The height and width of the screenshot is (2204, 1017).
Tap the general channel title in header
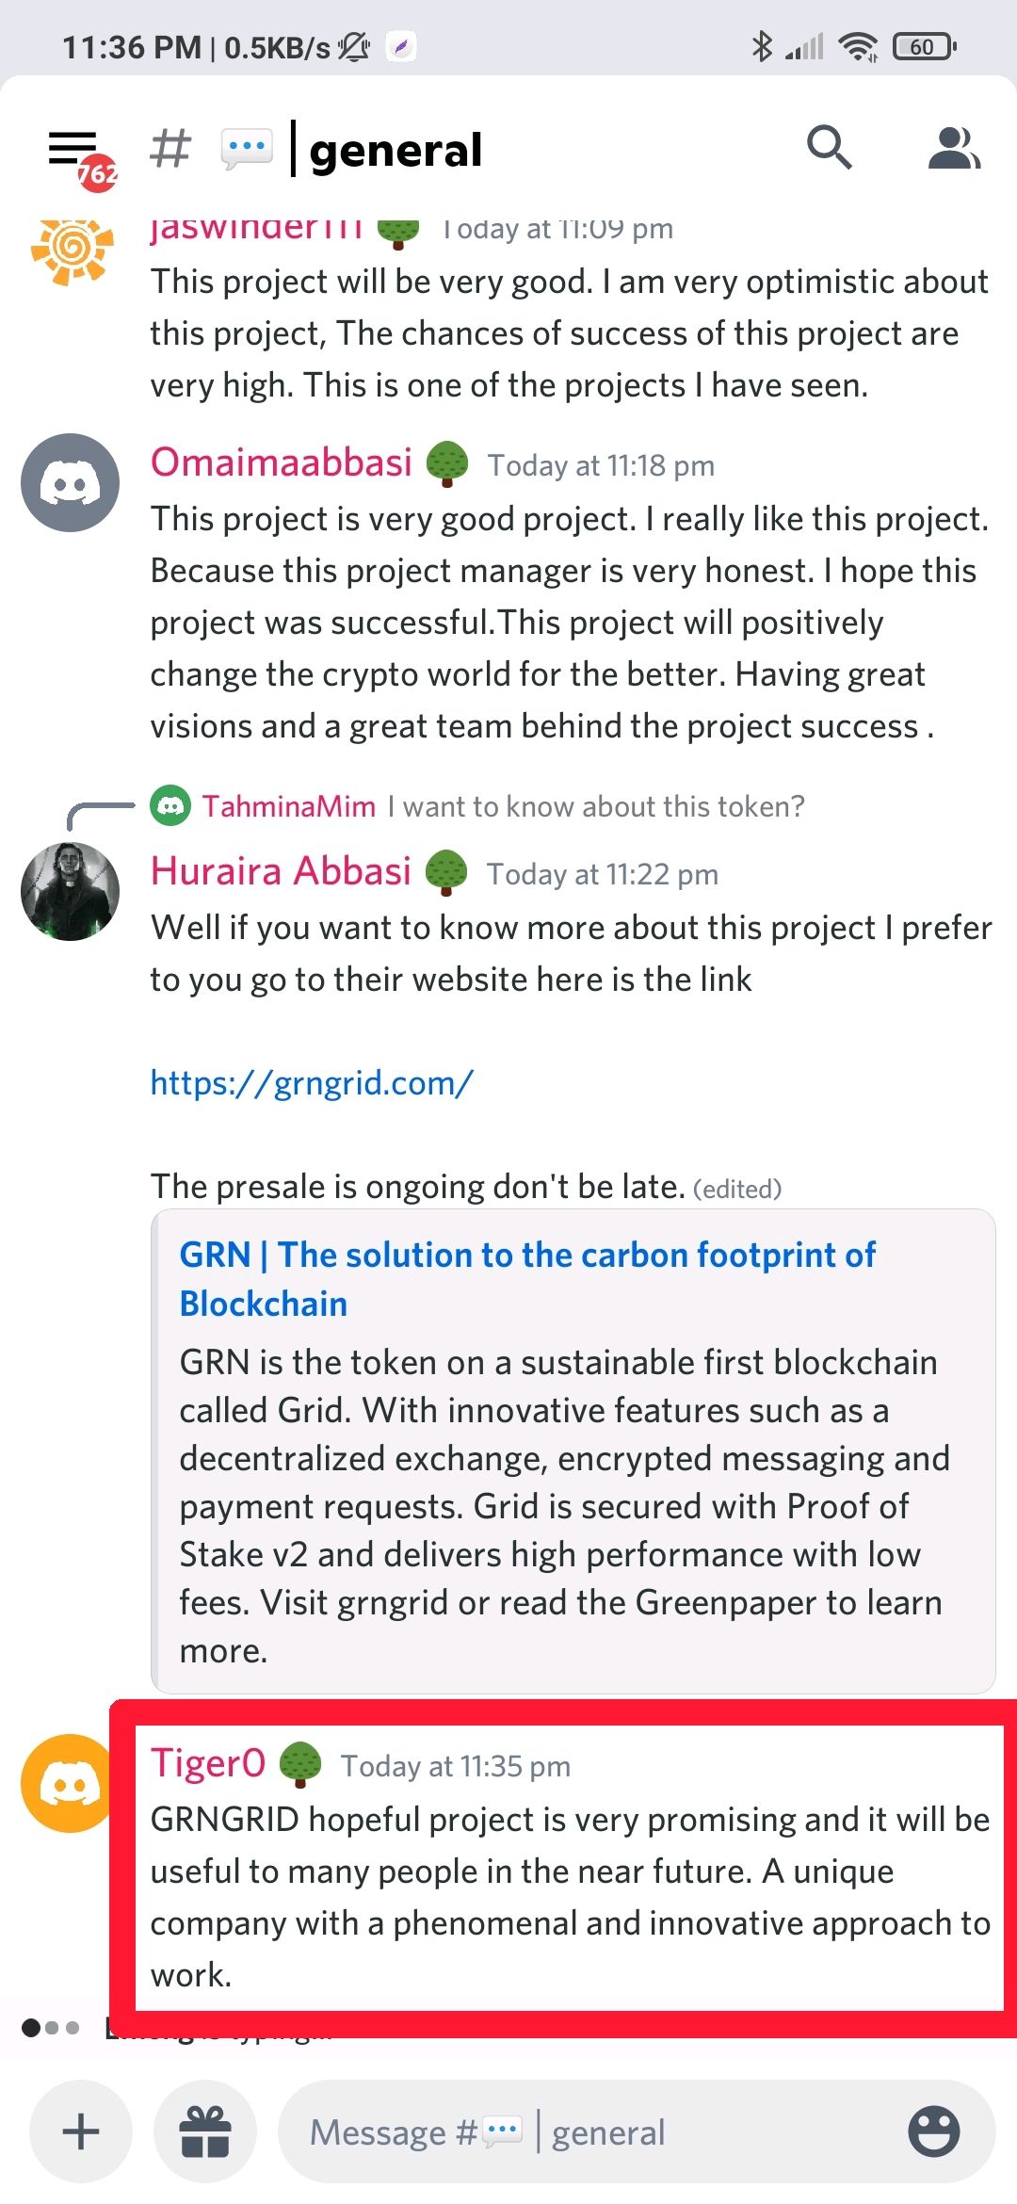coord(395,150)
